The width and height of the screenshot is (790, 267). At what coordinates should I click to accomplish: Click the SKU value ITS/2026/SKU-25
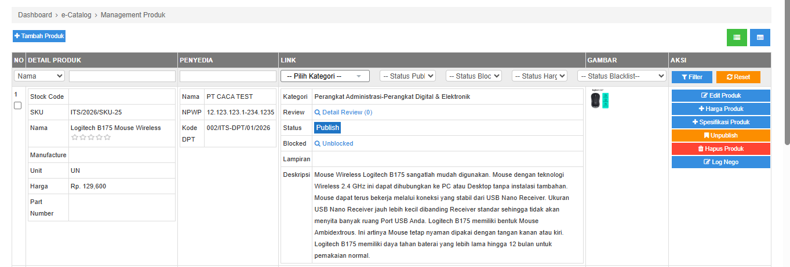click(x=96, y=112)
